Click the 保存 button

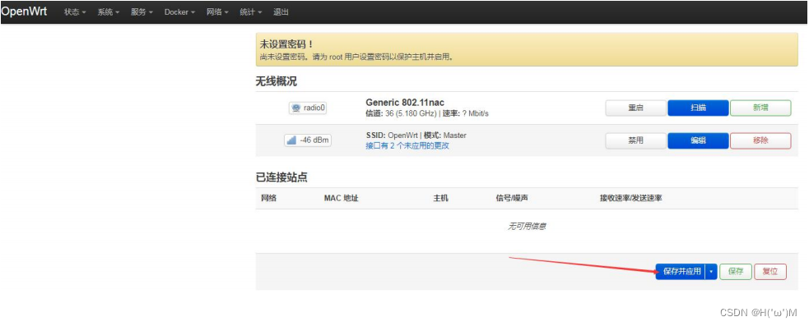pyautogui.click(x=736, y=272)
